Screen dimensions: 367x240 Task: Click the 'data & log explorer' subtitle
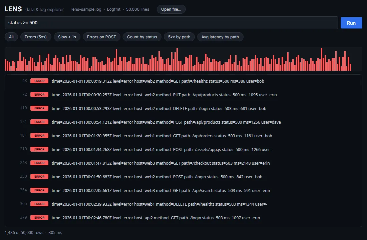coord(44,10)
